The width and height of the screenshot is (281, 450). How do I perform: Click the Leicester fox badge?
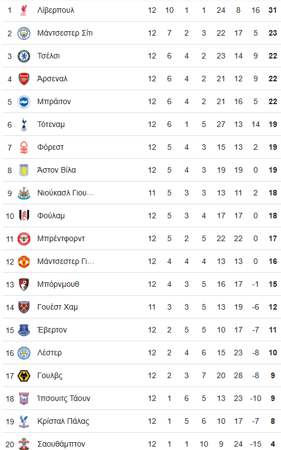[x=24, y=353]
